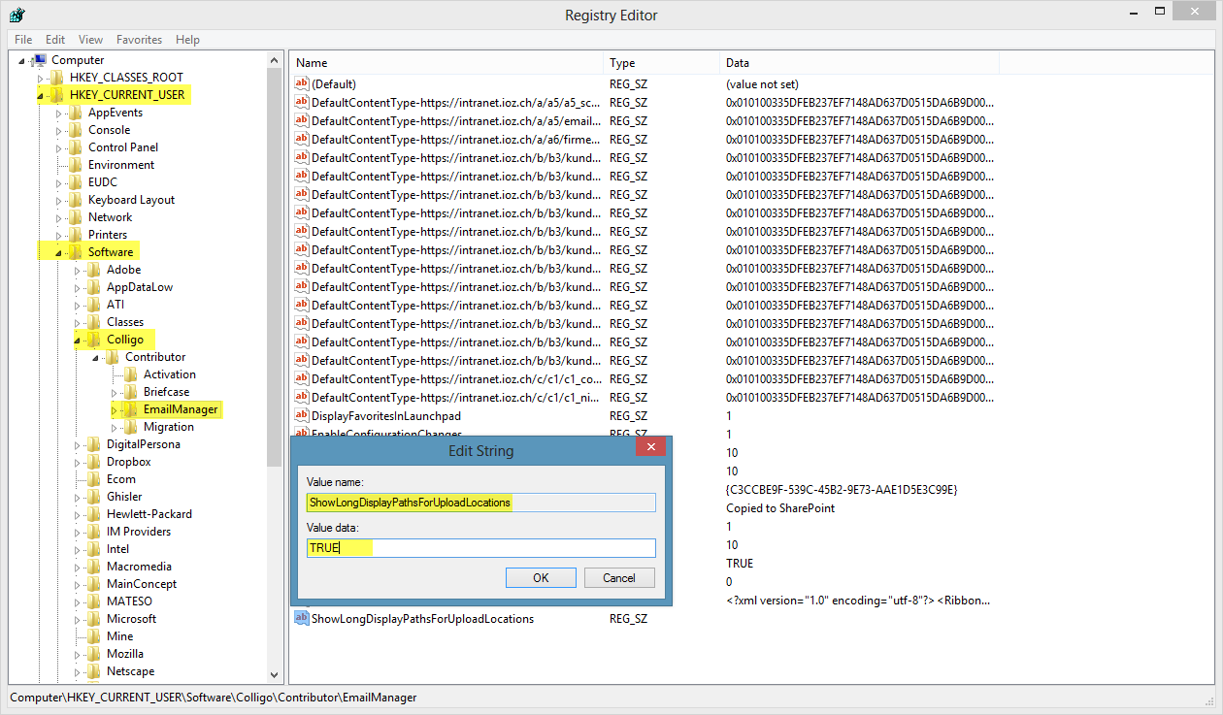Collapse the Contributor node
The width and height of the screenshot is (1223, 715).
pyautogui.click(x=95, y=357)
